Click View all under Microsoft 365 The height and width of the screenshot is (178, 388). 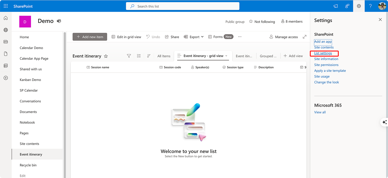pos(320,112)
